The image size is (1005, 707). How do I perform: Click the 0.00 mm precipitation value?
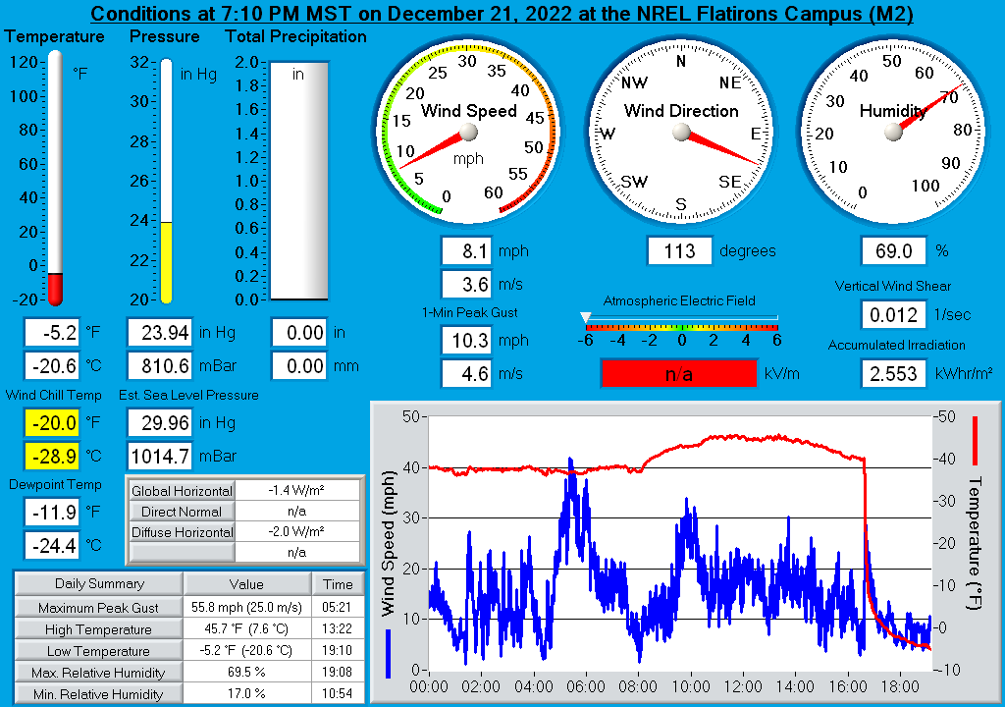click(x=299, y=365)
